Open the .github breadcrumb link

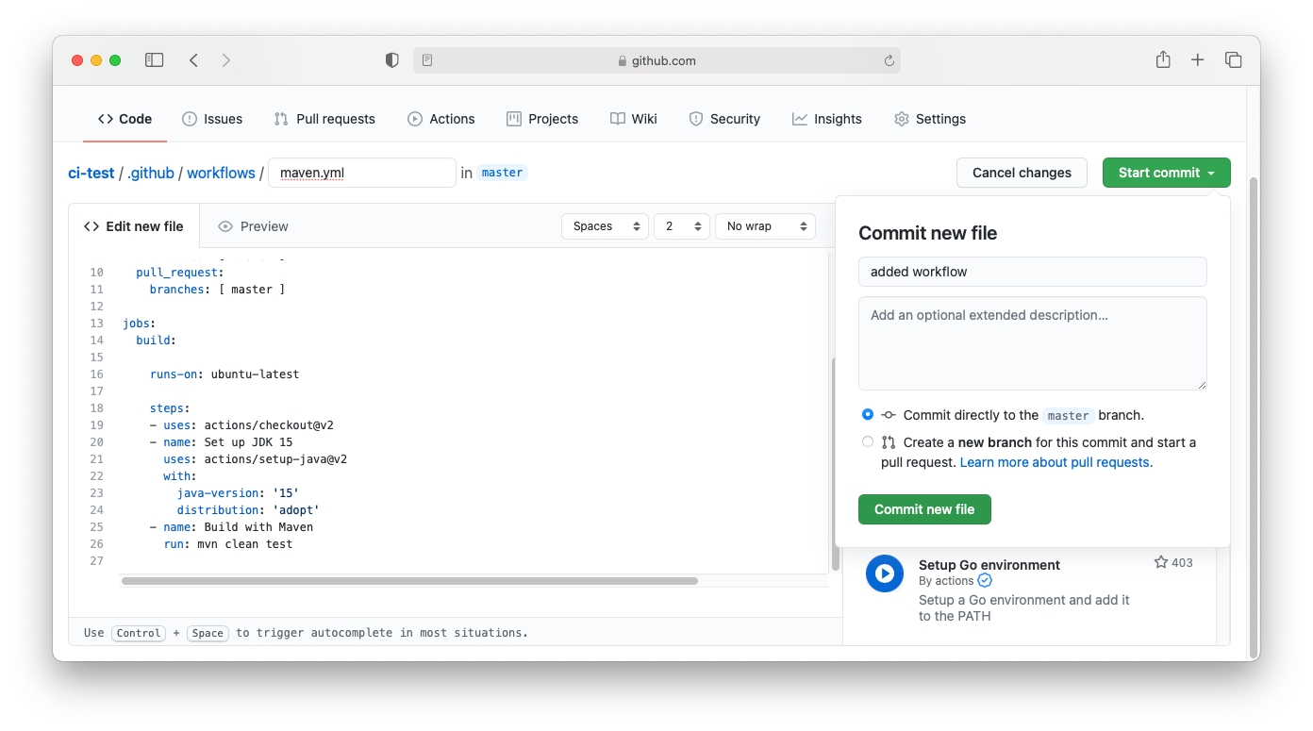click(151, 173)
